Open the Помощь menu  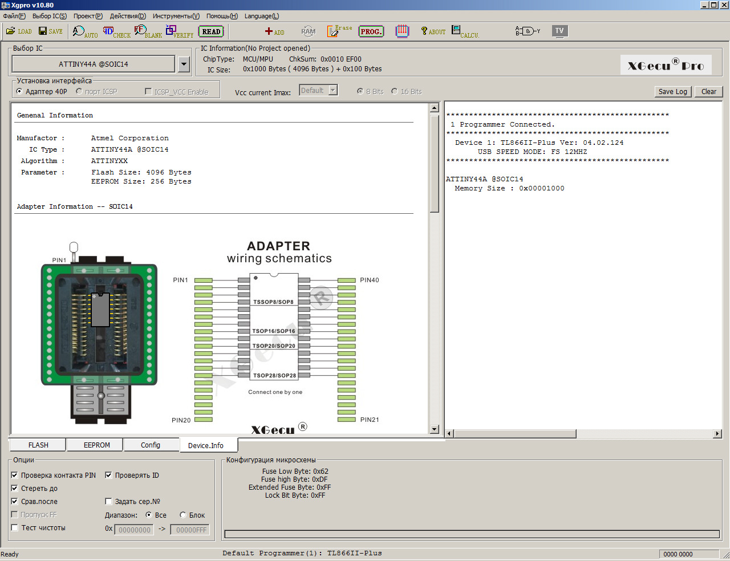coord(222,16)
